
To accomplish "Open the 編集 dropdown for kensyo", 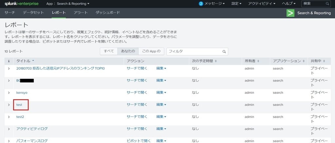I will (161, 93).
